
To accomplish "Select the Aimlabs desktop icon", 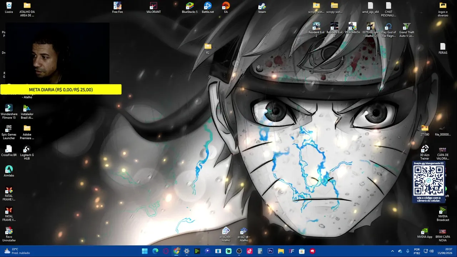I will coord(9,171).
